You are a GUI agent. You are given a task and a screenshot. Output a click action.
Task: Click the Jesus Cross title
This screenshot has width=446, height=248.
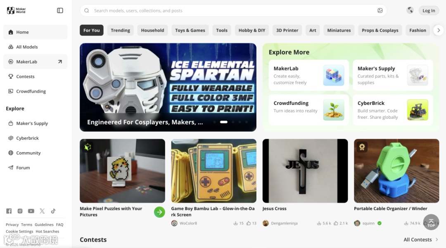[x=275, y=208]
